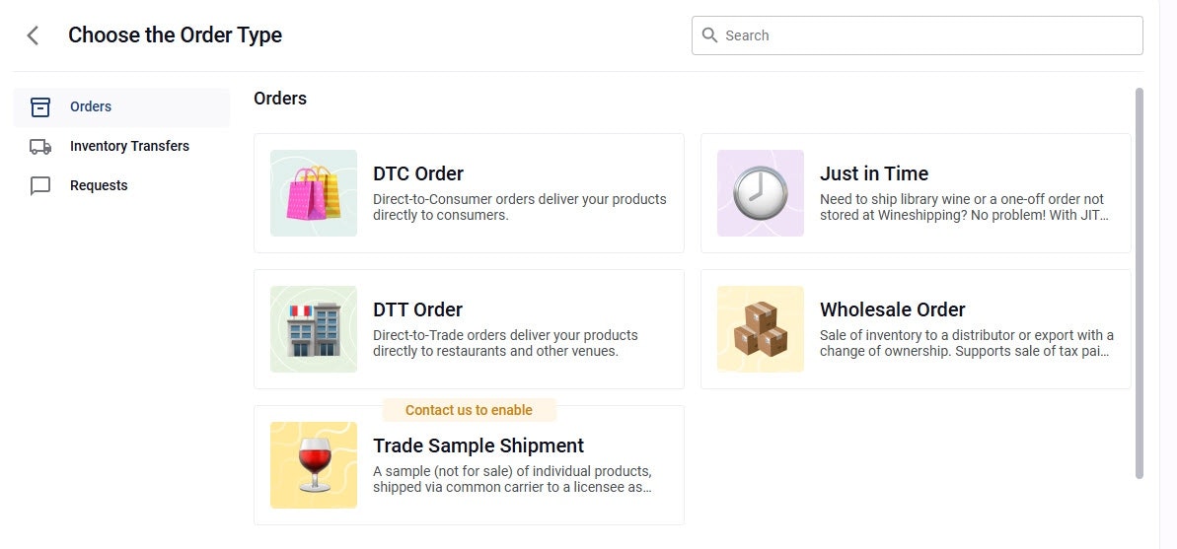The image size is (1177, 549).
Task: Choose the DTC Order title
Action: tap(418, 173)
